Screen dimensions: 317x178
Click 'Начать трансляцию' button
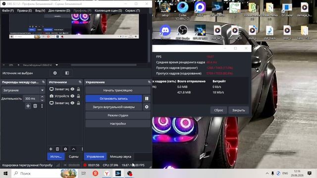(118, 90)
